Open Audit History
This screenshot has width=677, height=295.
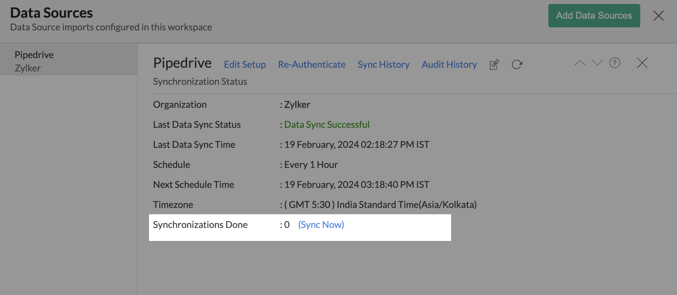coord(449,64)
